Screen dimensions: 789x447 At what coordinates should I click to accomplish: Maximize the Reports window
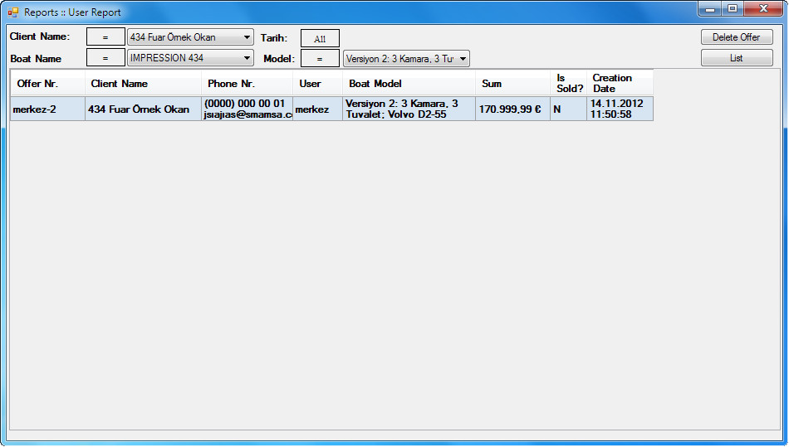(x=732, y=9)
